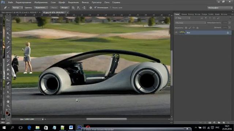234x131 pixels.
Task: Open the Фильтр menu
Action: coord(85,3)
